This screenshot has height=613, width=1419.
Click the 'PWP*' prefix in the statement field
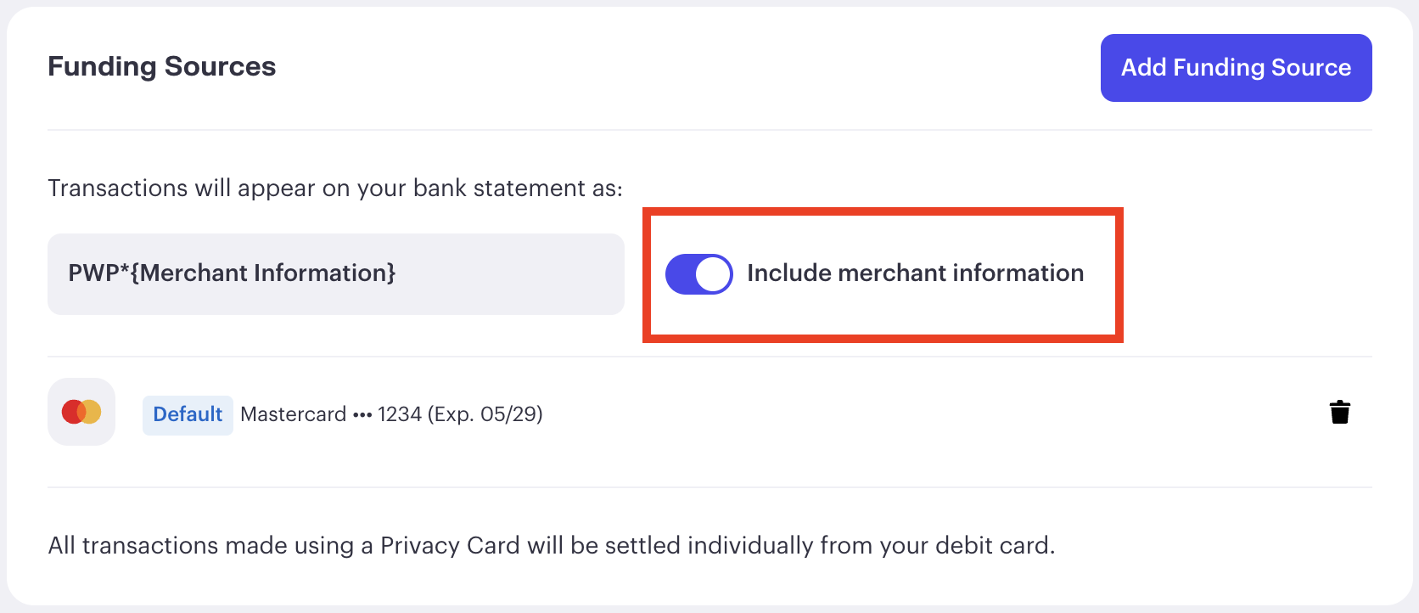point(98,273)
